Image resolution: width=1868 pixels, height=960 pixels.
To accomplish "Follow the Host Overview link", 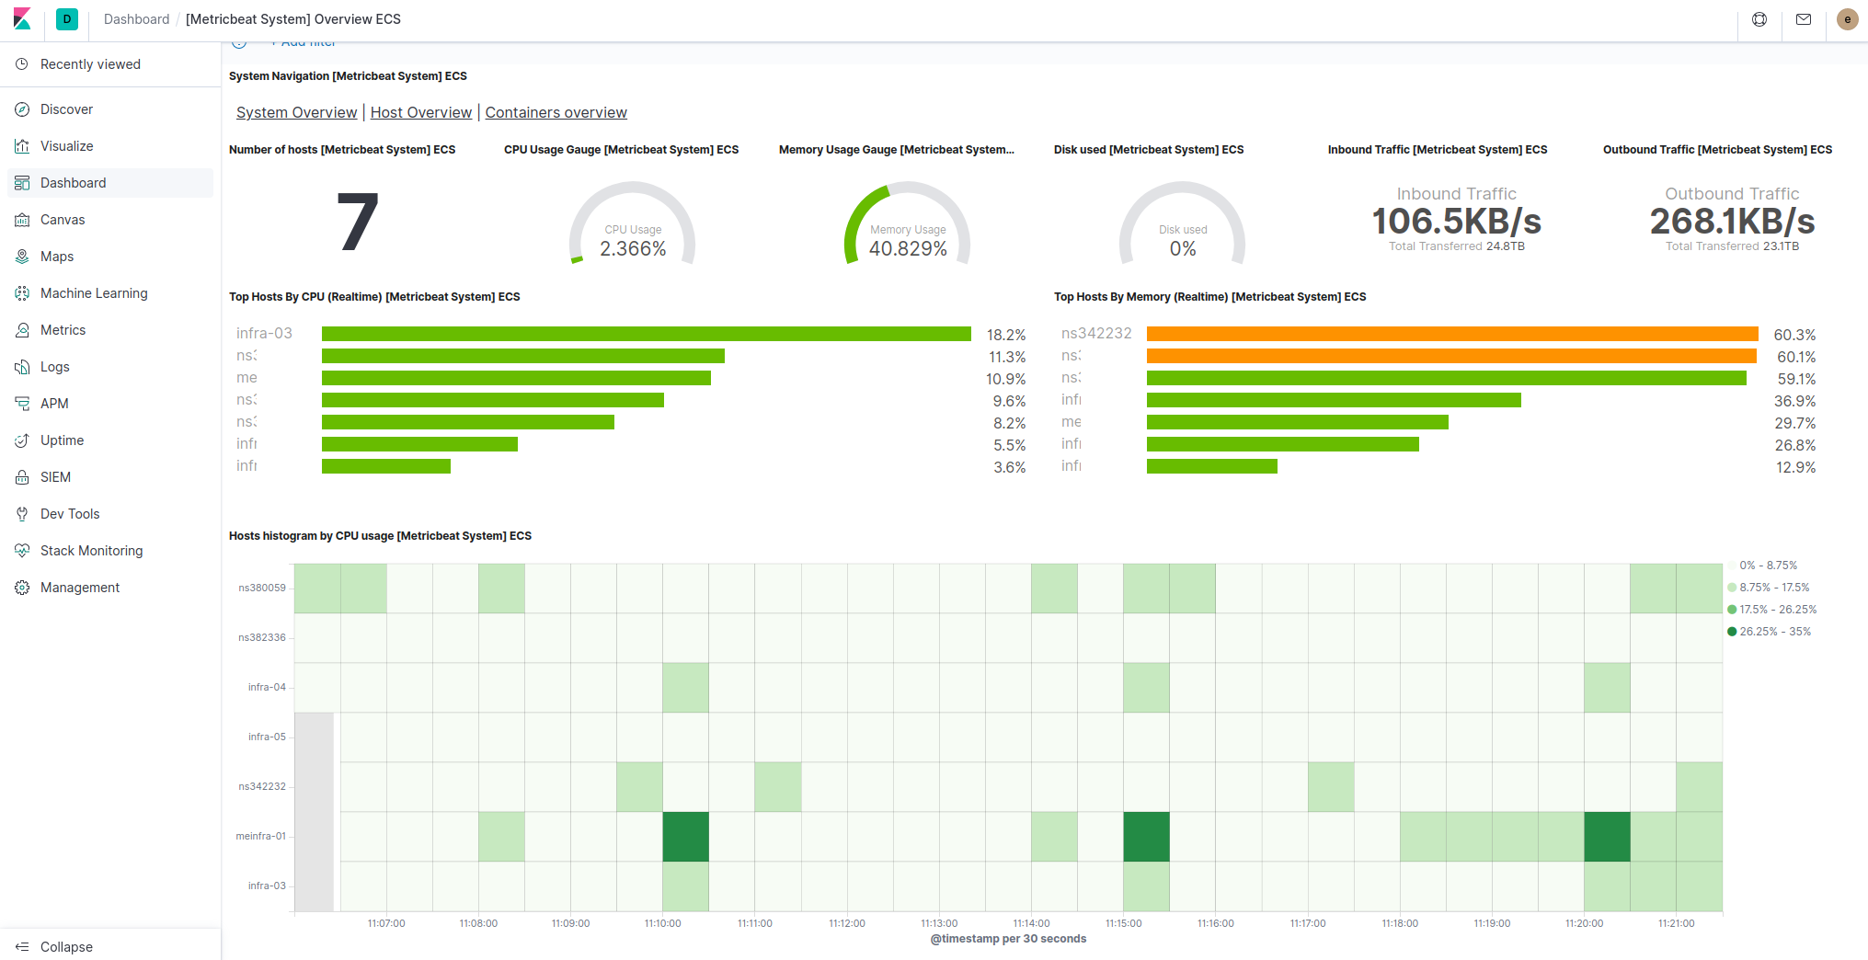I will click(421, 112).
